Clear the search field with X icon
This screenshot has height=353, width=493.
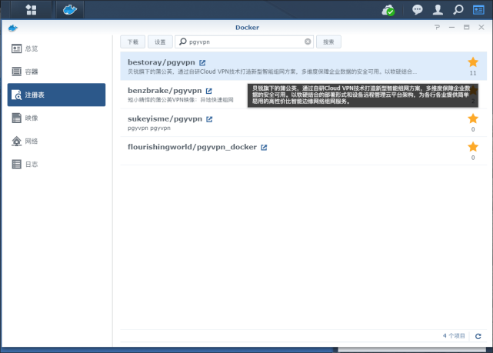[308, 42]
